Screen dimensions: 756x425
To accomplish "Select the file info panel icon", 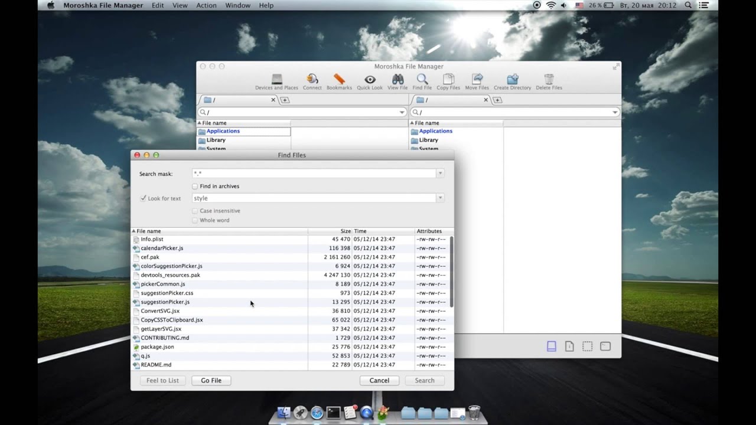I will (569, 346).
